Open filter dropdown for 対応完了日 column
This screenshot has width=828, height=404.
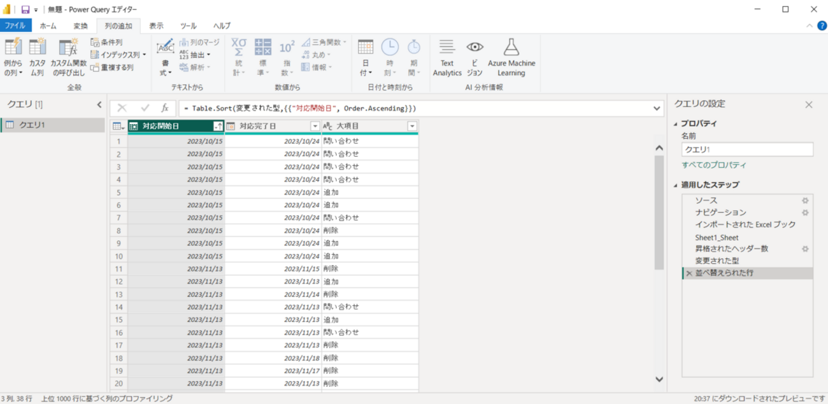click(x=315, y=126)
